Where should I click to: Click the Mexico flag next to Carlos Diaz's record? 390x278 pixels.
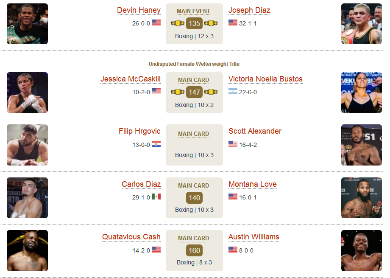click(156, 197)
